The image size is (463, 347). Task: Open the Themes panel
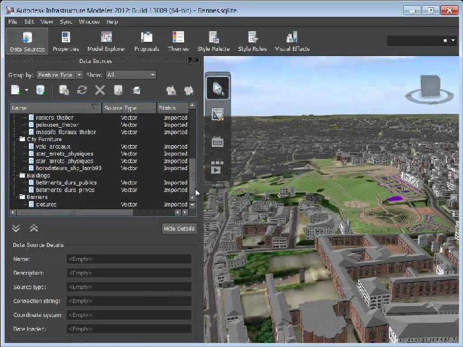tap(178, 39)
